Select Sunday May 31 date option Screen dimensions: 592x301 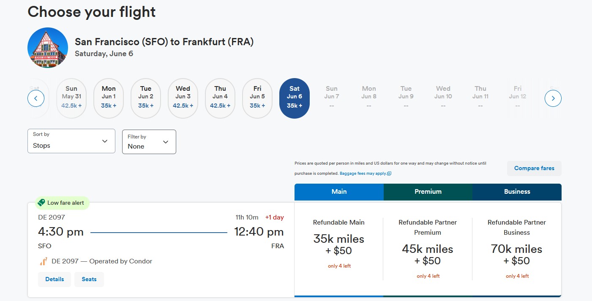[71, 98]
